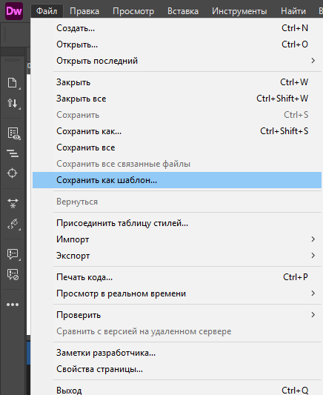Choose Сохранить как шаблон... menu entry
This screenshot has width=323, height=395.
click(177, 180)
